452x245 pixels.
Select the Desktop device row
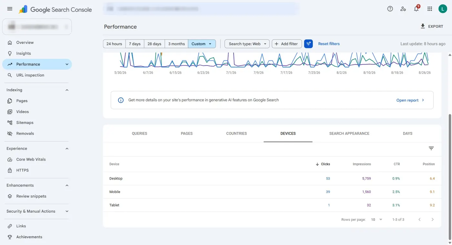point(272,179)
